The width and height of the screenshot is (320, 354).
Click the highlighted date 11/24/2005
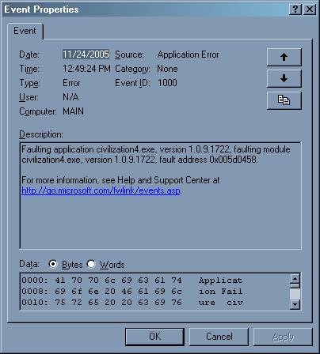tap(86, 55)
